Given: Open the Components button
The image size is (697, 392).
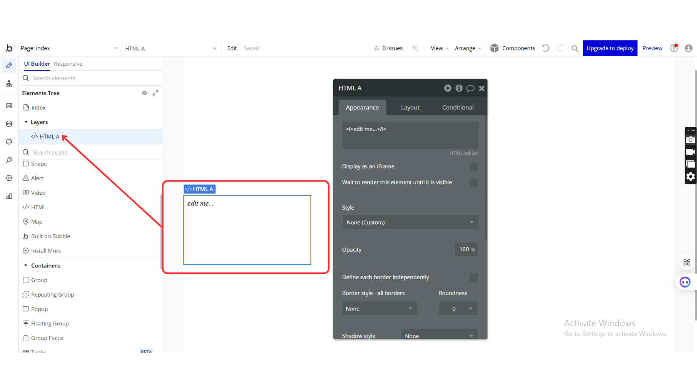Looking at the screenshot, I should 513,48.
